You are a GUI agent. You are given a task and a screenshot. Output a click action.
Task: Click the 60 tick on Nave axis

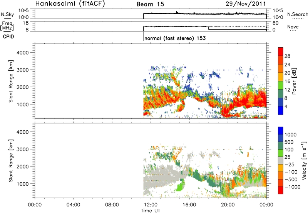[x=275, y=23]
